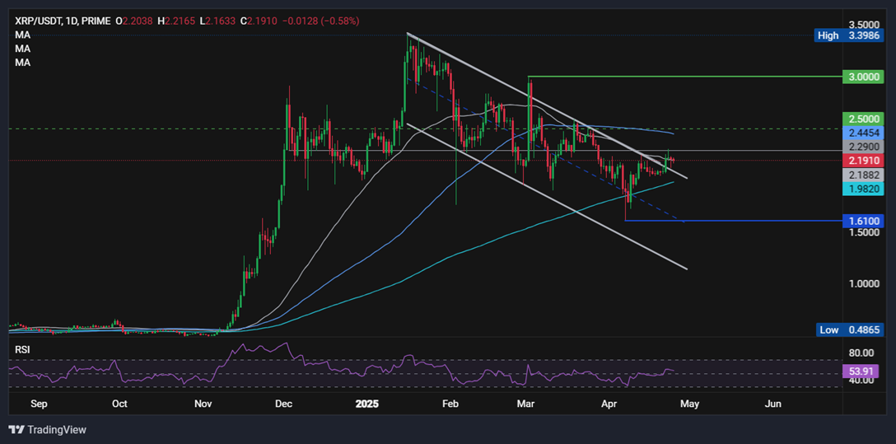Click the third MA indicator label
896x444 pixels.
pos(23,63)
